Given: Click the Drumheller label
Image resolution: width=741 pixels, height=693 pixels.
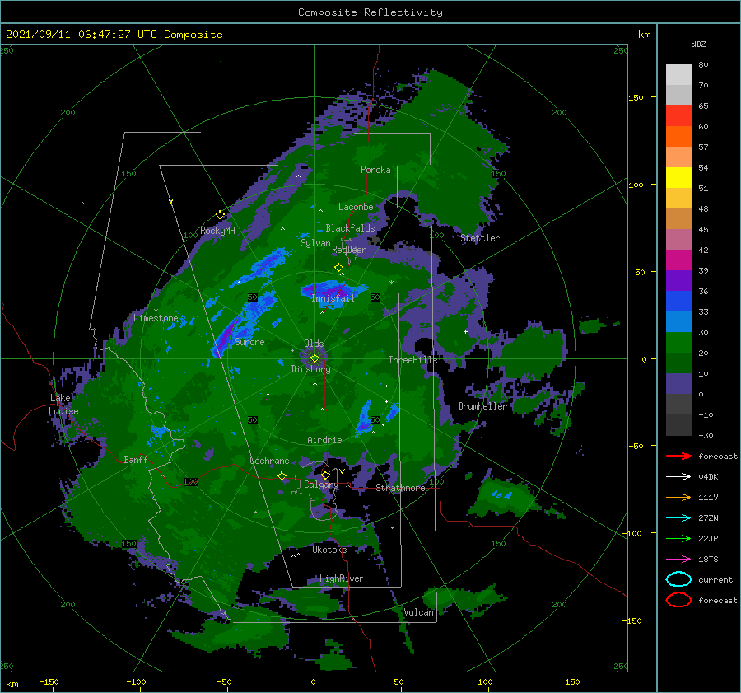Looking at the screenshot, I should pos(482,406).
